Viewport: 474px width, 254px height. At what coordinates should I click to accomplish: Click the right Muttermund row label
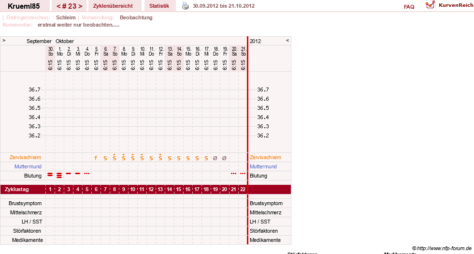(x=263, y=166)
